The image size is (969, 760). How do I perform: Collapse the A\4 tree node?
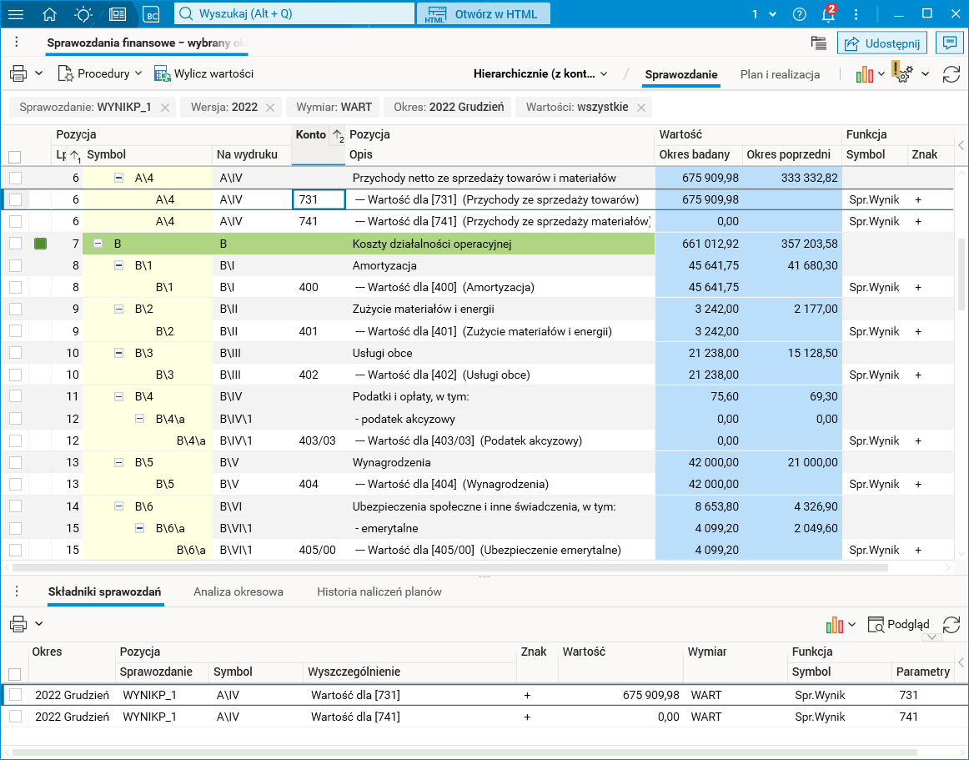[118, 178]
